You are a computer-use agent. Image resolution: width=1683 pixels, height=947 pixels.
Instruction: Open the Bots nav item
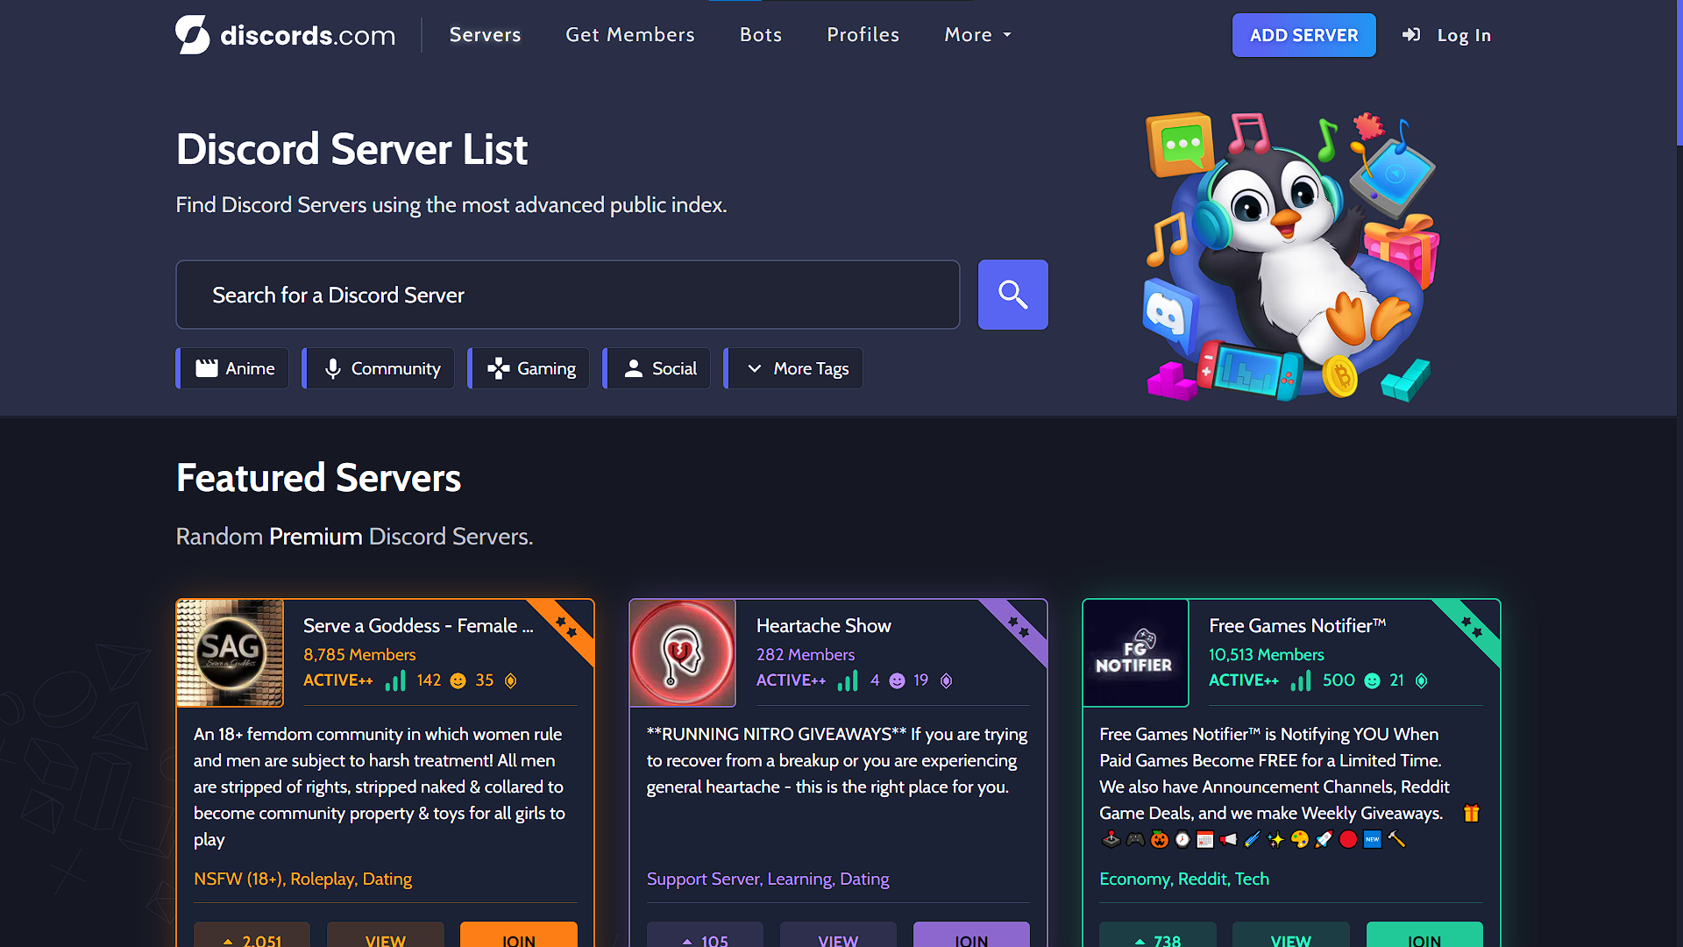(x=760, y=35)
